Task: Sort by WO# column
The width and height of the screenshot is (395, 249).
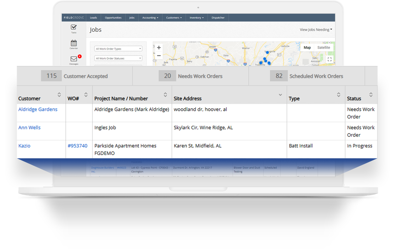Action: point(86,94)
